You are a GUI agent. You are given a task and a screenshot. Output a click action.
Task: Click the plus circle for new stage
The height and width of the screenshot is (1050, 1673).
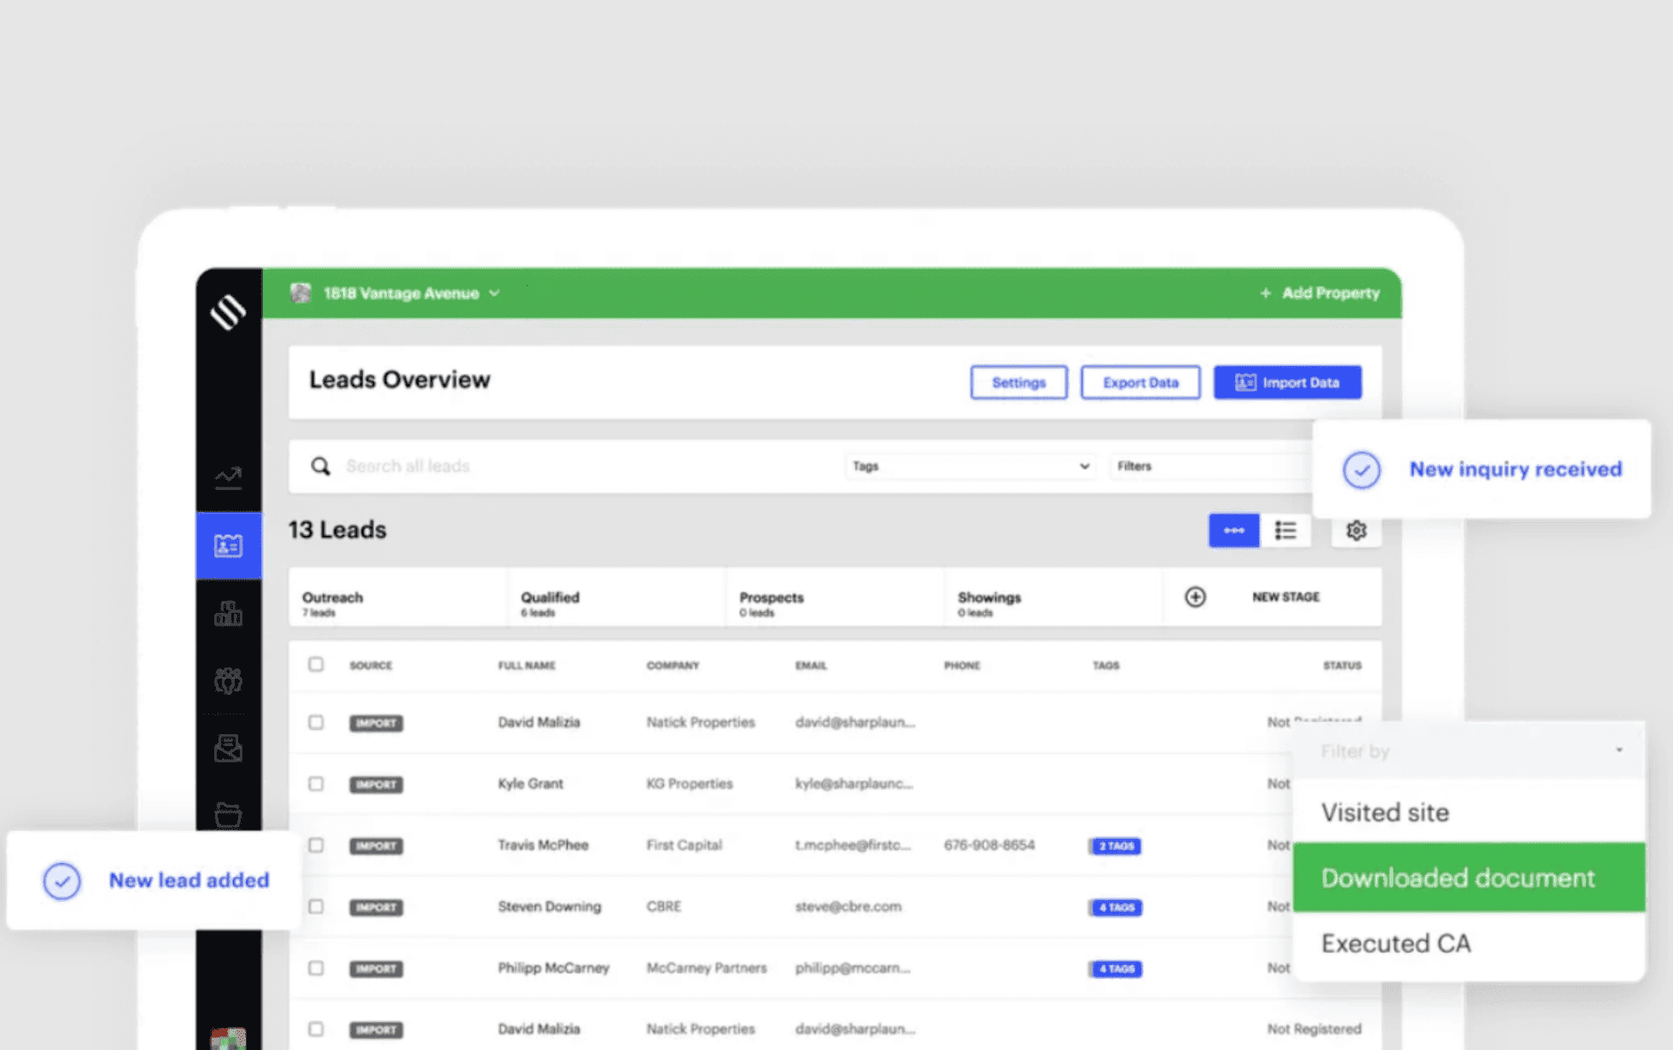point(1195,597)
